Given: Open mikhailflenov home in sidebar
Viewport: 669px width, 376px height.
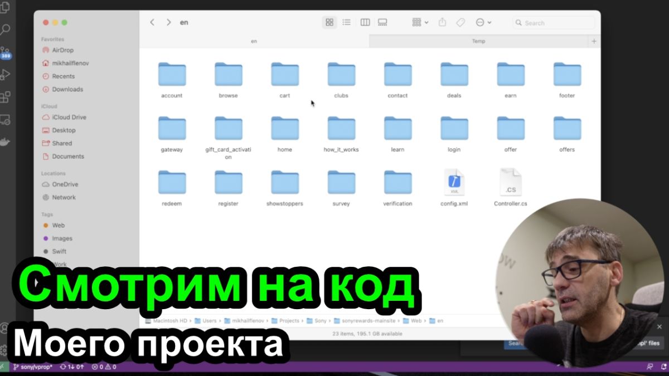Looking at the screenshot, I should tap(66, 63).
